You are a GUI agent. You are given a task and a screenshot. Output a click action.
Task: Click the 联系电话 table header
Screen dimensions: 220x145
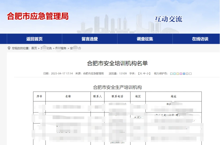[117, 96]
